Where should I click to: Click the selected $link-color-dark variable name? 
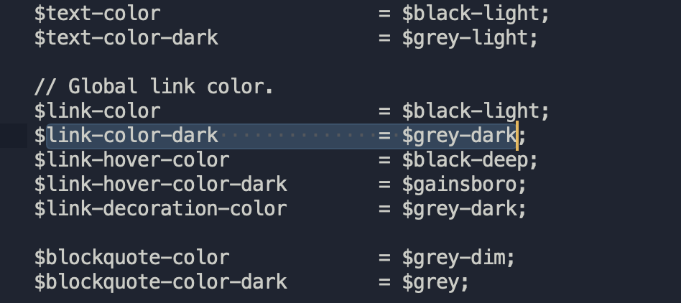(x=126, y=136)
